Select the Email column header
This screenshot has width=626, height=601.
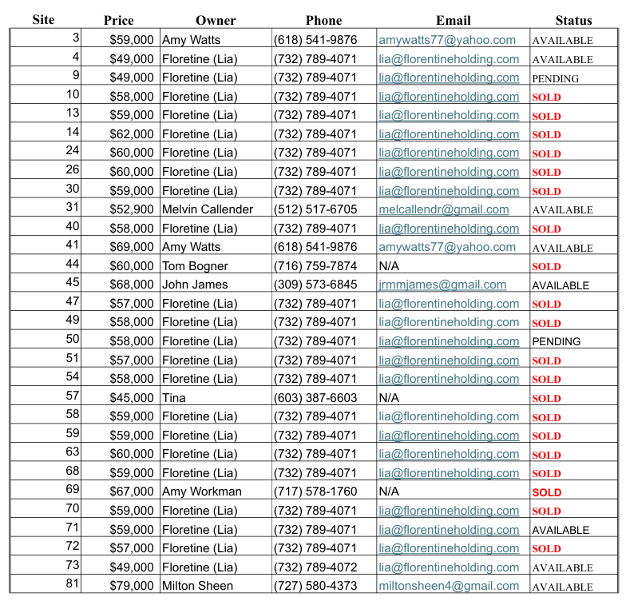[x=453, y=21]
